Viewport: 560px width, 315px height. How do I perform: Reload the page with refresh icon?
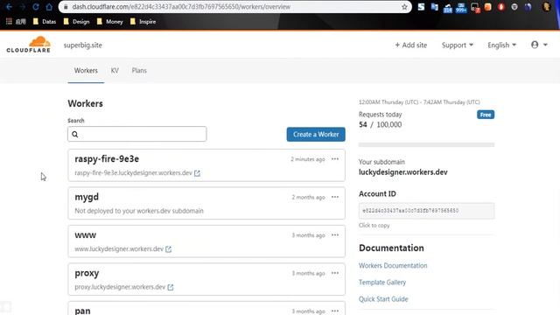click(x=36, y=7)
